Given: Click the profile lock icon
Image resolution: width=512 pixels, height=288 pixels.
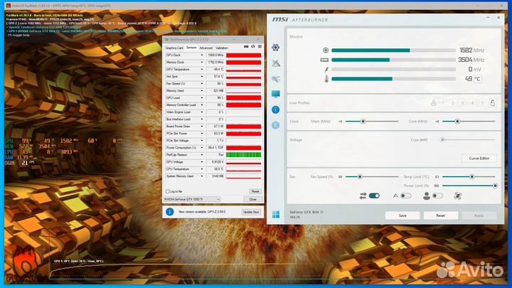Looking at the screenshot, I should click(x=494, y=103).
